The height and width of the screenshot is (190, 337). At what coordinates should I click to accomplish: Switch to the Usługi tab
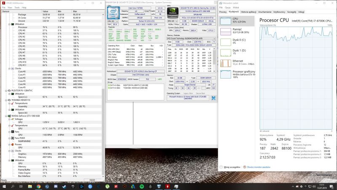[301, 12]
